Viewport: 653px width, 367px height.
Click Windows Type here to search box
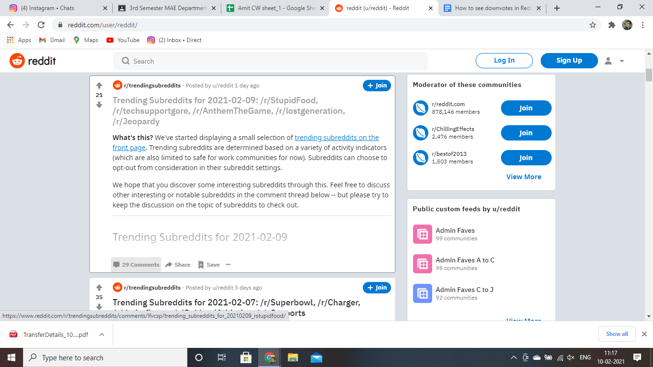coord(105,357)
